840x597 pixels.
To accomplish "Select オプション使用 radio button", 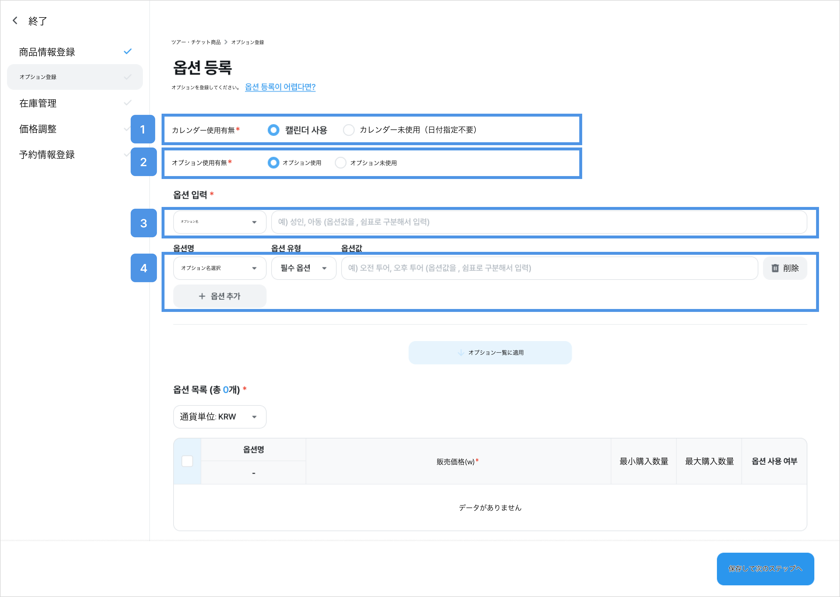I will click(x=273, y=162).
